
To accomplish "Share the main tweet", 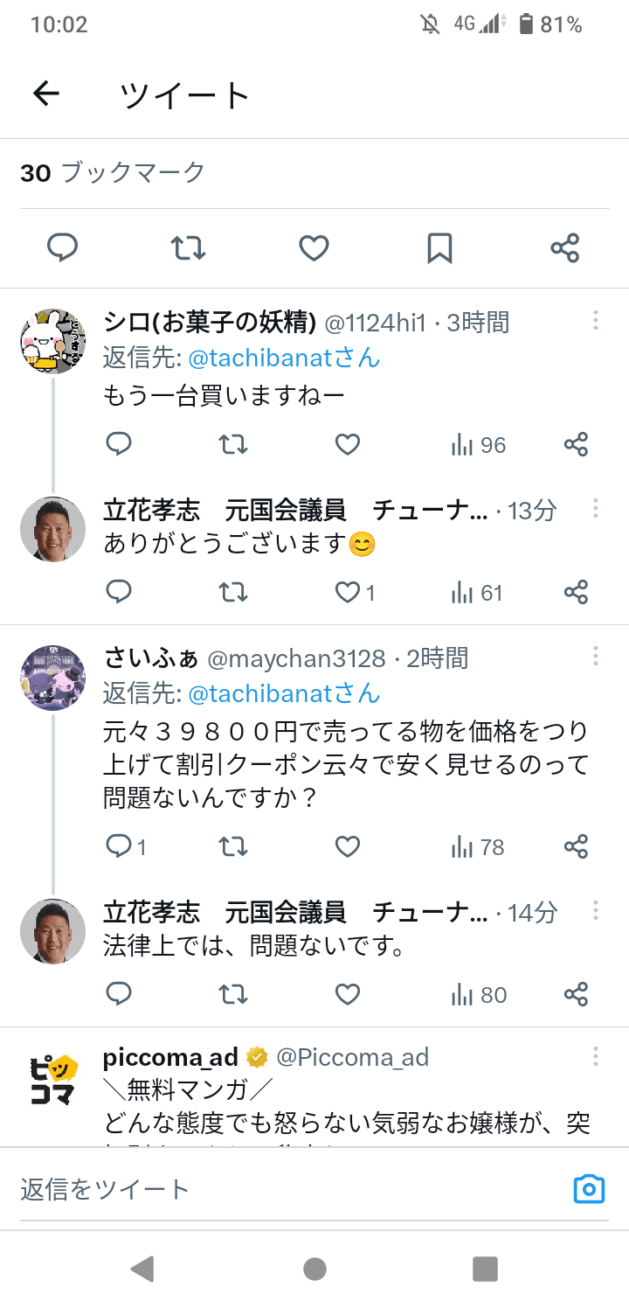I will coord(565,249).
